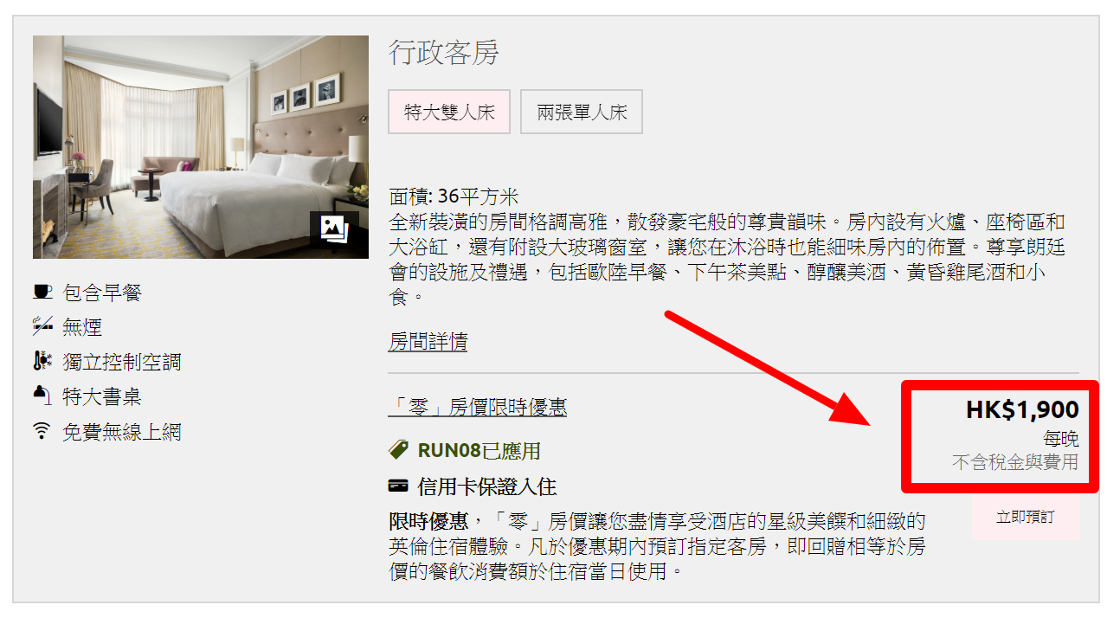Click the HK$1,900 nightly price

pyautogui.click(x=1022, y=409)
